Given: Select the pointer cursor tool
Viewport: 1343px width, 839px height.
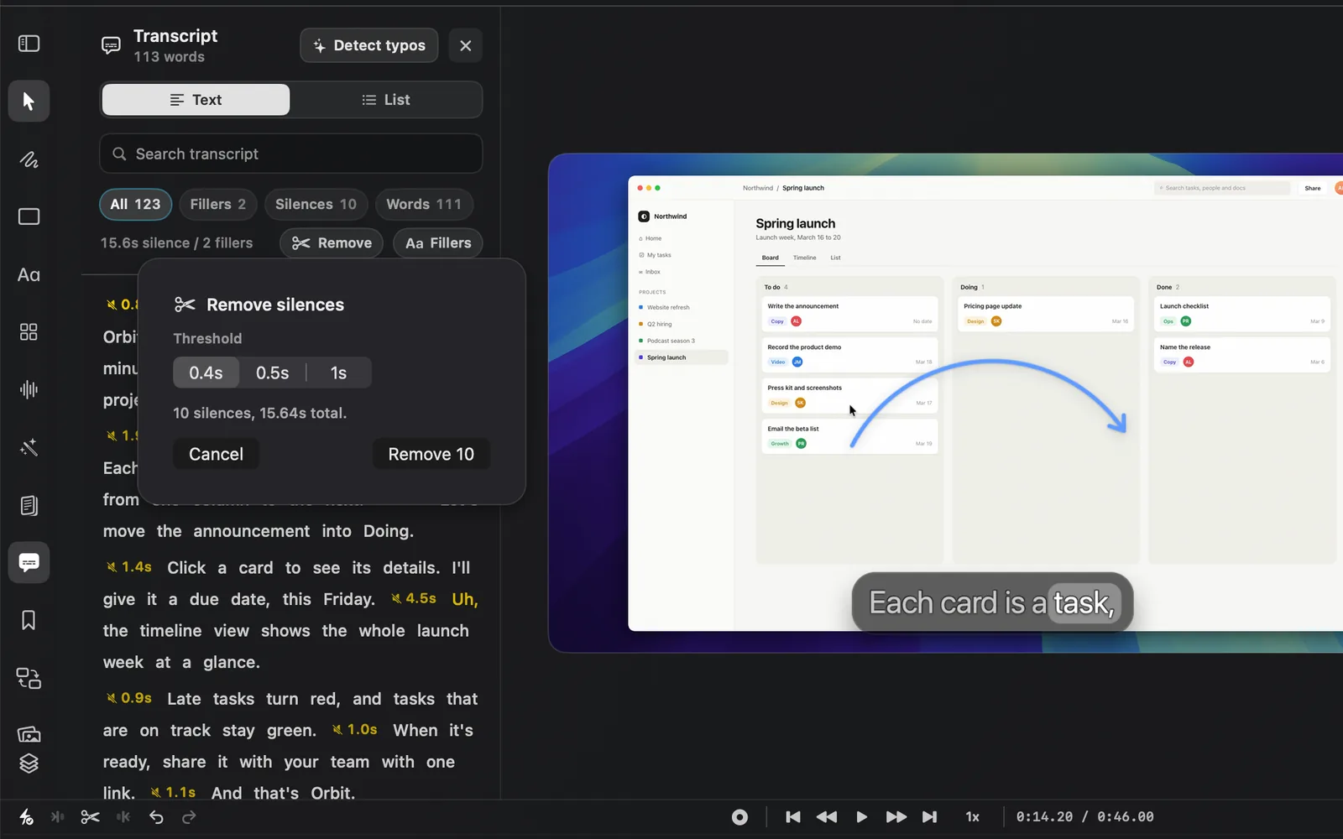Looking at the screenshot, I should pos(29,102).
